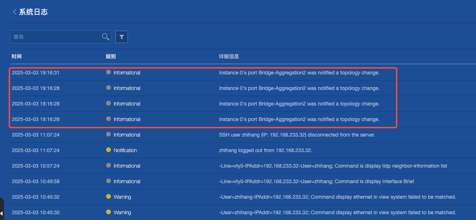
Task: Focus the 查询 search input field
Action: (54, 37)
